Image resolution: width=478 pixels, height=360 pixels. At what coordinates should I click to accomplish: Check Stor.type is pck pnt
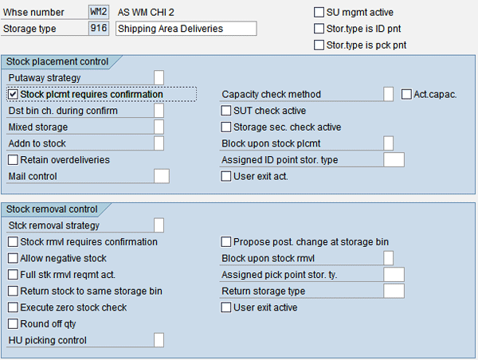point(319,45)
